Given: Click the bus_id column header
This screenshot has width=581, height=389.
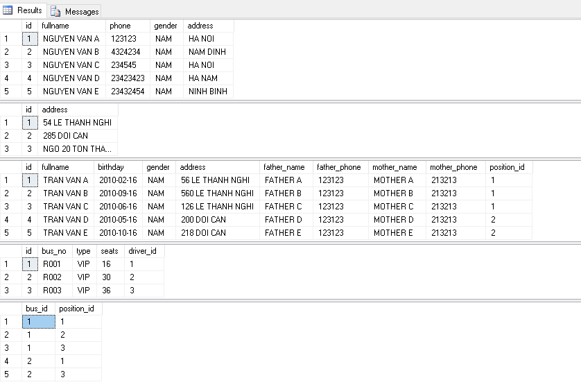Looking at the screenshot, I should pyautogui.click(x=37, y=309).
